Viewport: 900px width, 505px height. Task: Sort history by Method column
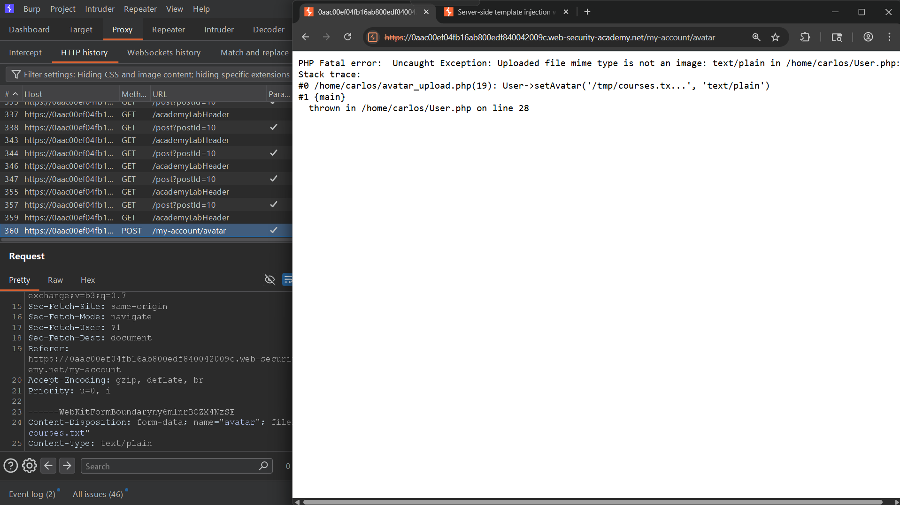[134, 94]
